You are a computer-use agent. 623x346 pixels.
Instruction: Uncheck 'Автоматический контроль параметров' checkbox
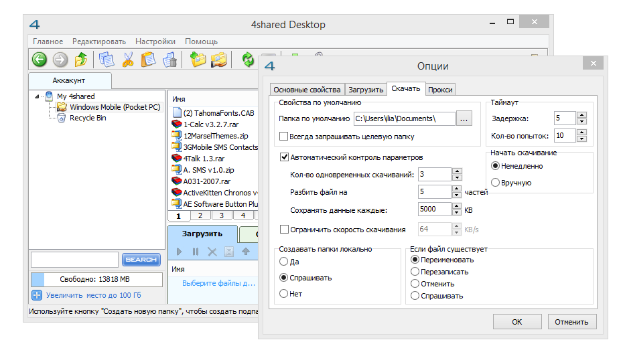click(x=284, y=158)
